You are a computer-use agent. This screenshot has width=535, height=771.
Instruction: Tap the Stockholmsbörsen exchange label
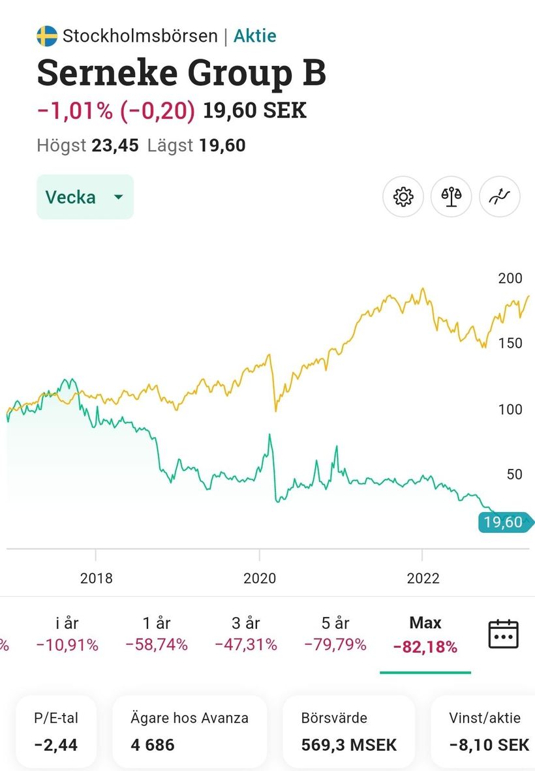[140, 36]
